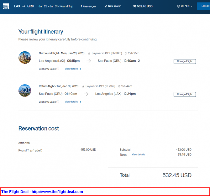Click outbound arrow between LAX and Sao Paulo

tap(88, 61)
